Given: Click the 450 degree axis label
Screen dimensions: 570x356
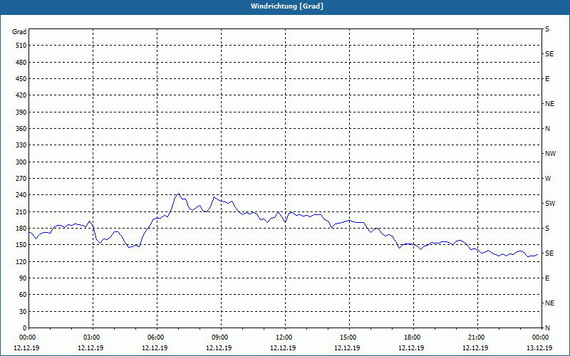Looking at the screenshot, I should [x=21, y=79].
